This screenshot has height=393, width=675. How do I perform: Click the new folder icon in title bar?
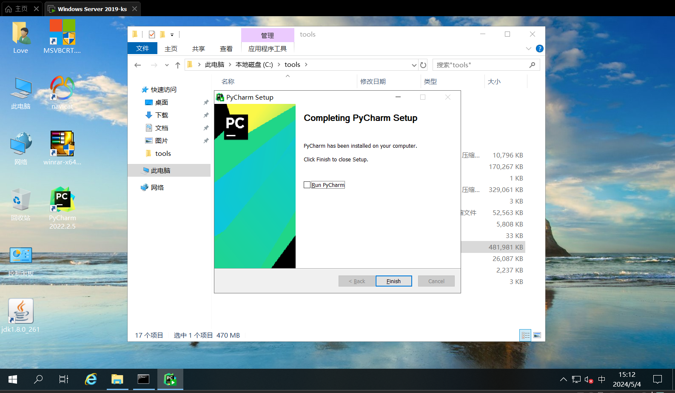[162, 34]
